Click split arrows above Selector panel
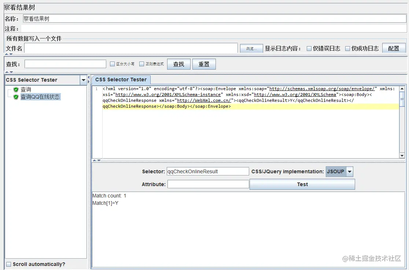The height and width of the screenshot is (270, 409). pyautogui.click(x=97, y=160)
